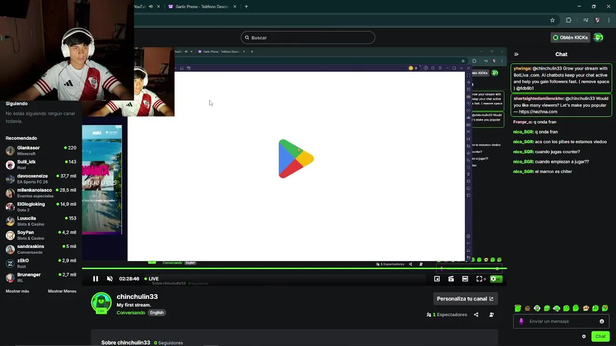Open browser extensions puzzle icon

pyautogui.click(x=569, y=20)
